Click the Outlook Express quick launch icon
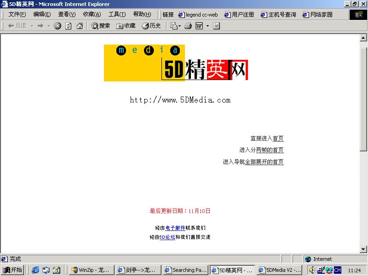This screenshot has height=276, width=368. click(x=46, y=270)
